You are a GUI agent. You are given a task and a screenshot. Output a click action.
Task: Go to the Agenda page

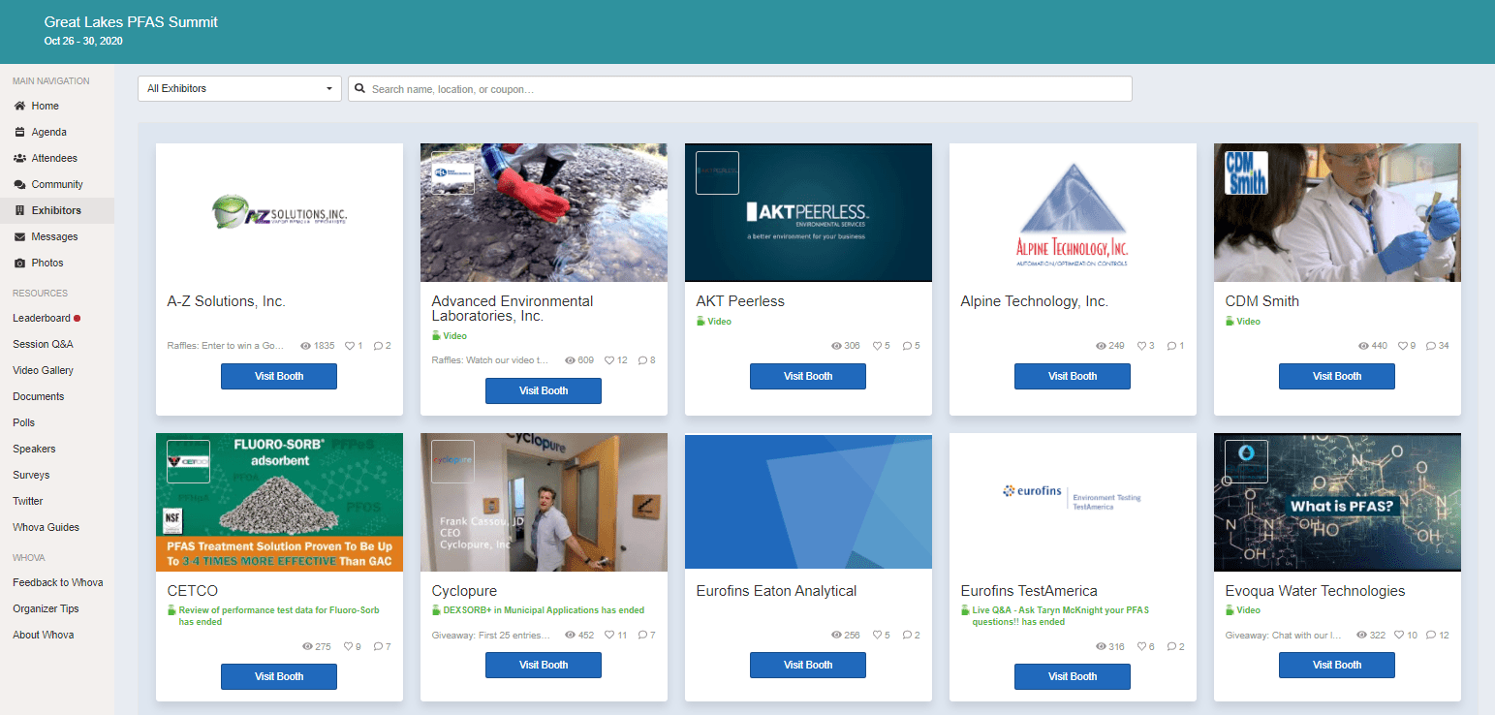pos(48,132)
